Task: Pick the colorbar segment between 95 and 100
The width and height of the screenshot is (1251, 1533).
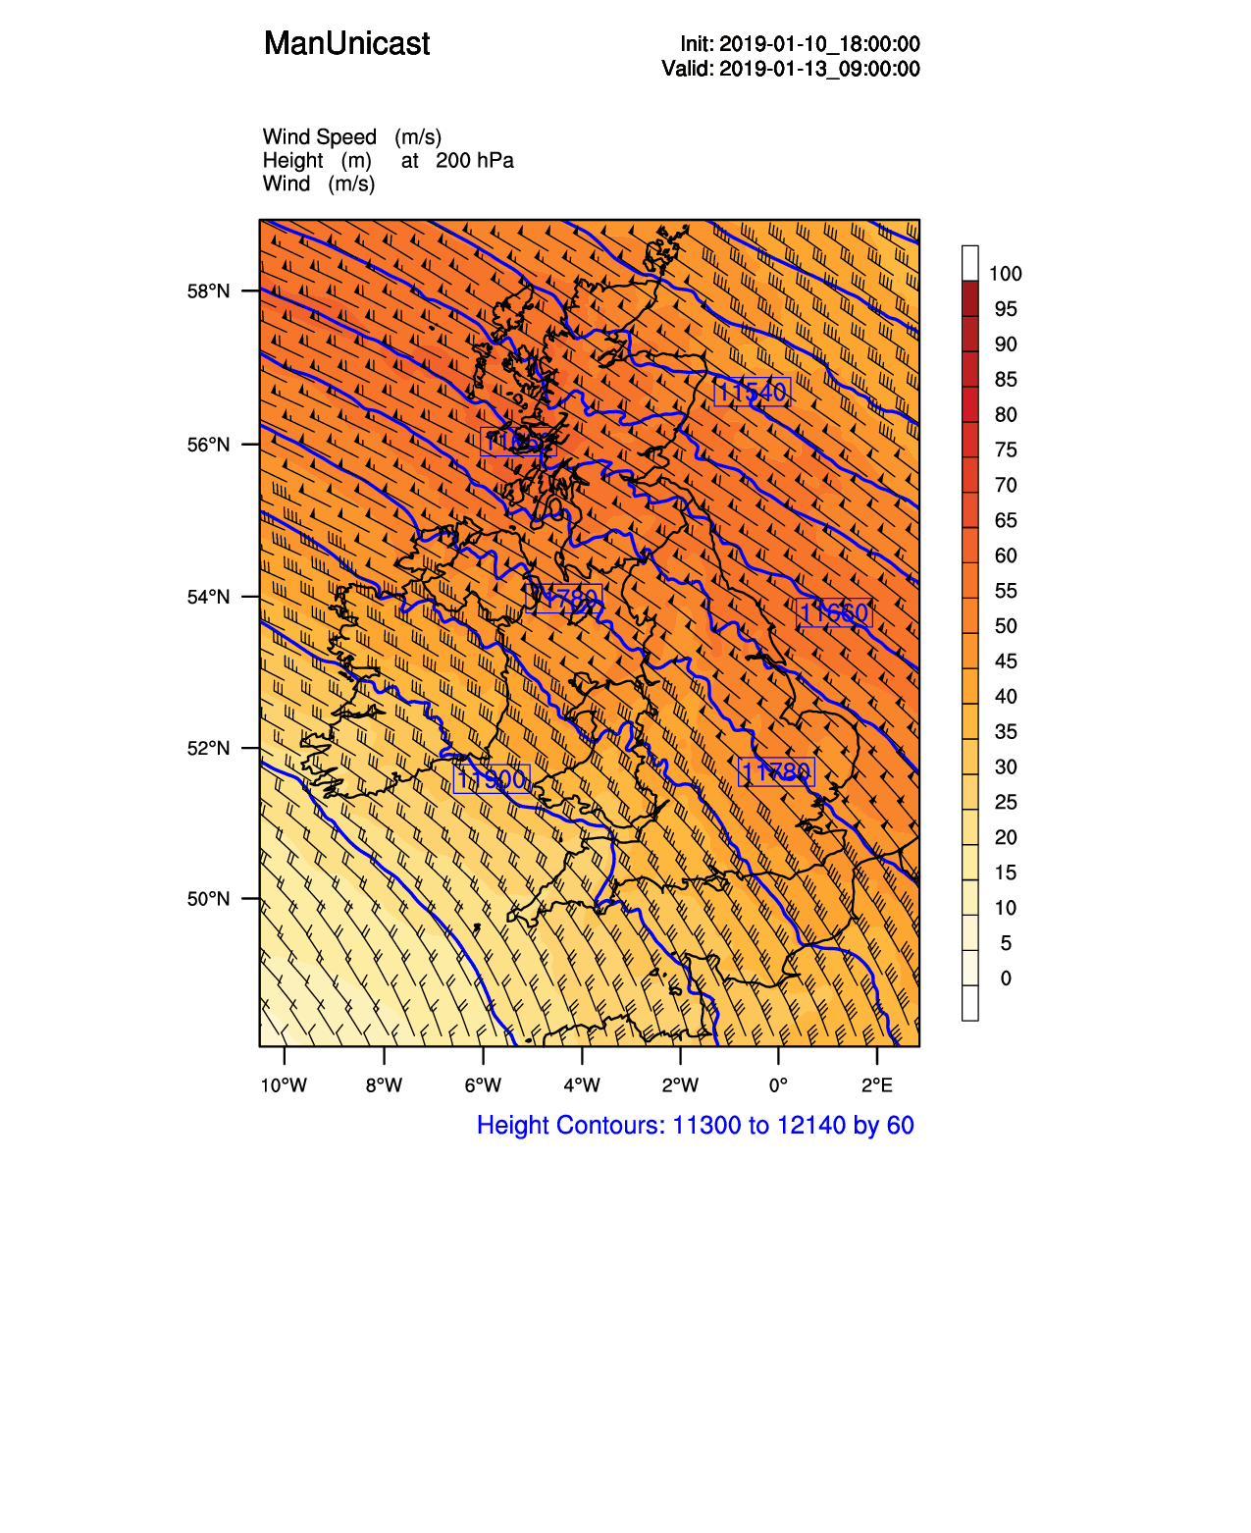Action: pyautogui.click(x=970, y=298)
